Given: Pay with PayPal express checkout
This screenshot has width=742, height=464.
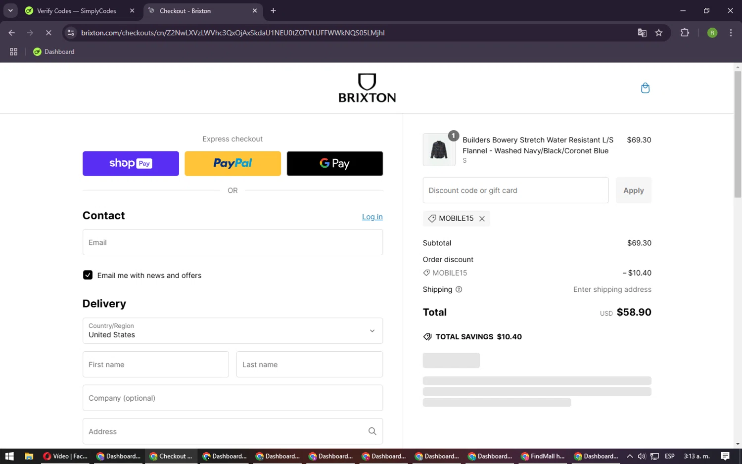Looking at the screenshot, I should [232, 163].
